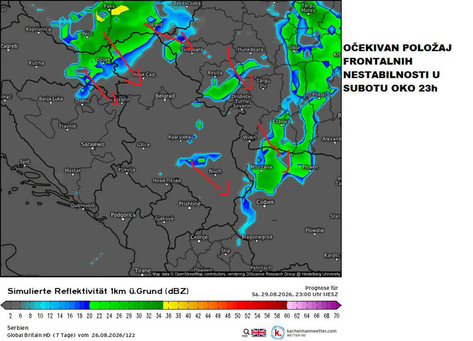Click the 'Simulierte Reflektivität 1km ü.Grund (dBZ)' title
The width and height of the screenshot is (473, 341).
click(98, 291)
